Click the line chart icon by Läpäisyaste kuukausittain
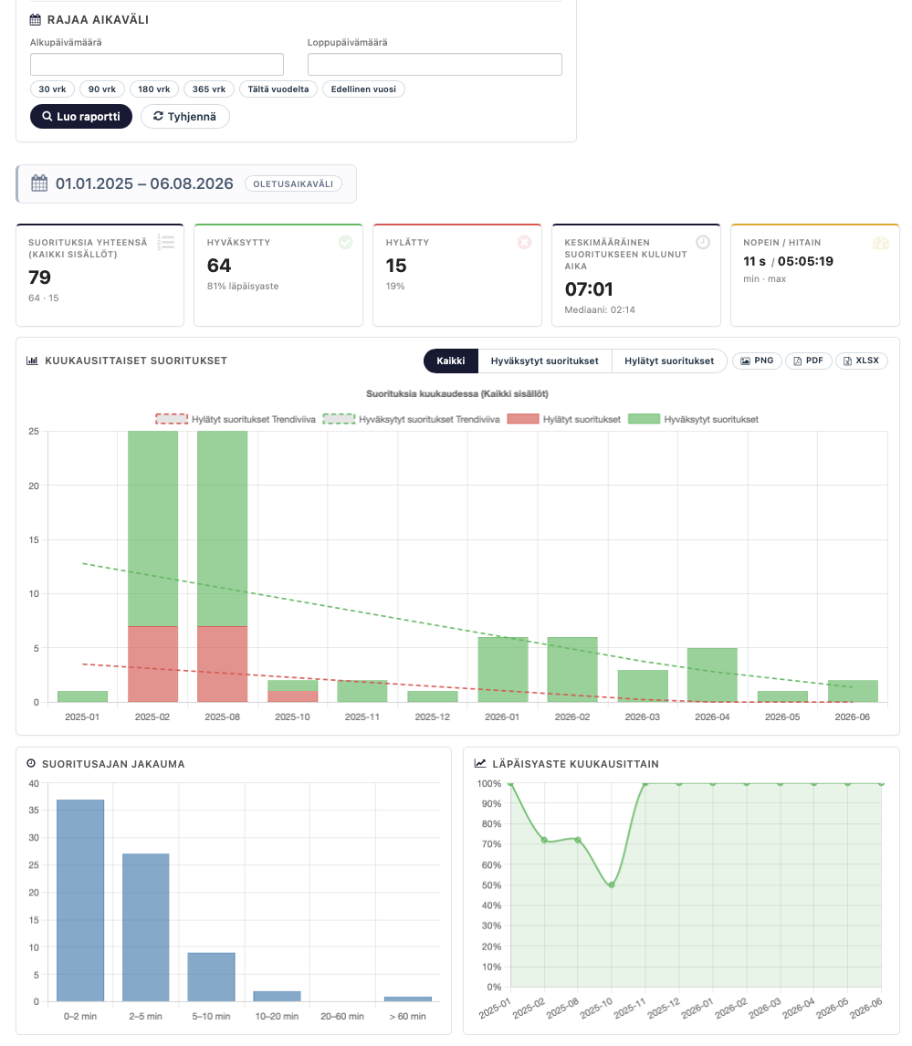 tap(479, 763)
